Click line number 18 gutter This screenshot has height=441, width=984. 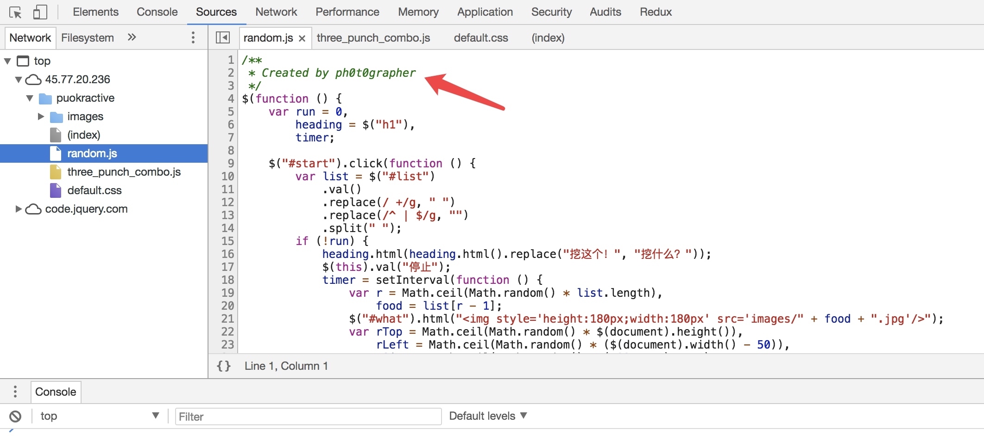pos(227,280)
